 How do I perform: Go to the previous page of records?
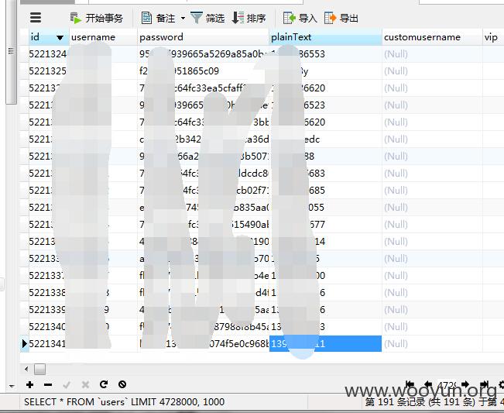pyautogui.click(x=428, y=384)
